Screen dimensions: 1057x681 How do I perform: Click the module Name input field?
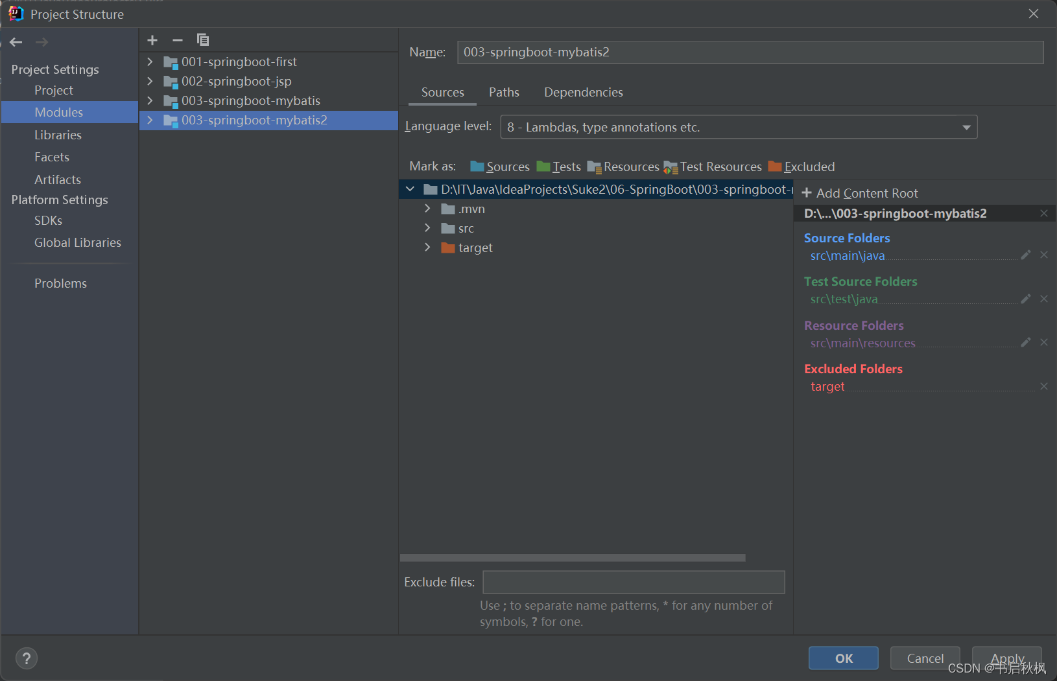[750, 52]
